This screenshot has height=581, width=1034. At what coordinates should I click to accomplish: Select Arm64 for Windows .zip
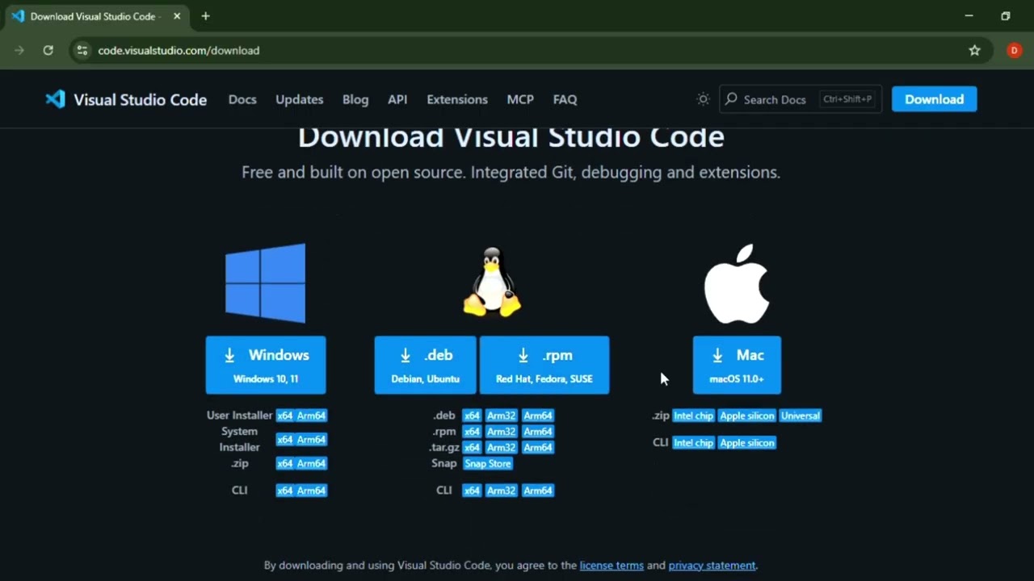pos(311,464)
